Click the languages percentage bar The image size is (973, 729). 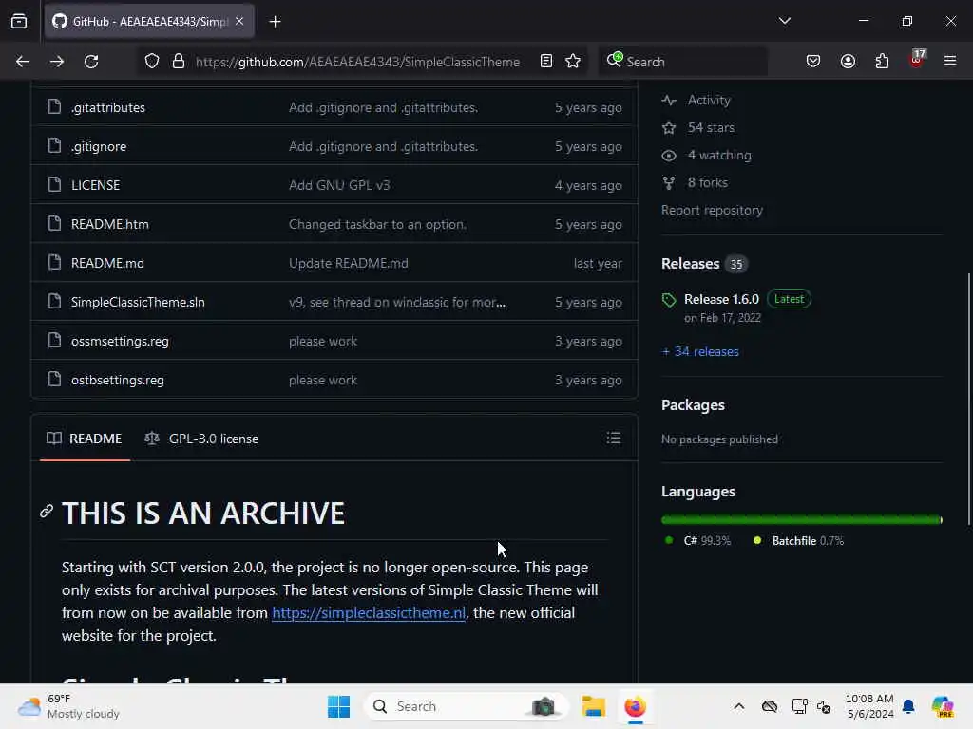click(802, 520)
